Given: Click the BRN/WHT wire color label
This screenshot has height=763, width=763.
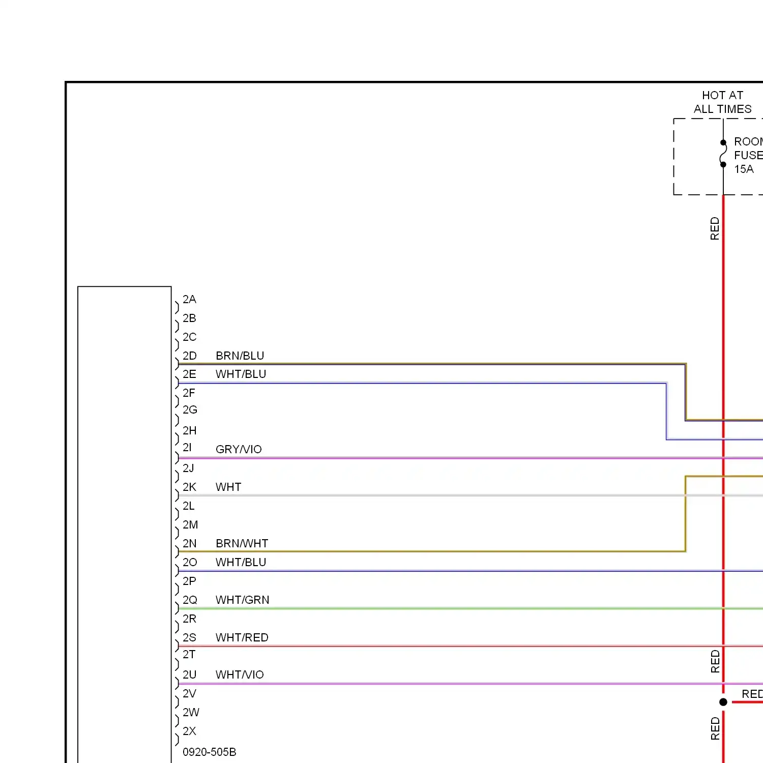Looking at the screenshot, I should 242,543.
